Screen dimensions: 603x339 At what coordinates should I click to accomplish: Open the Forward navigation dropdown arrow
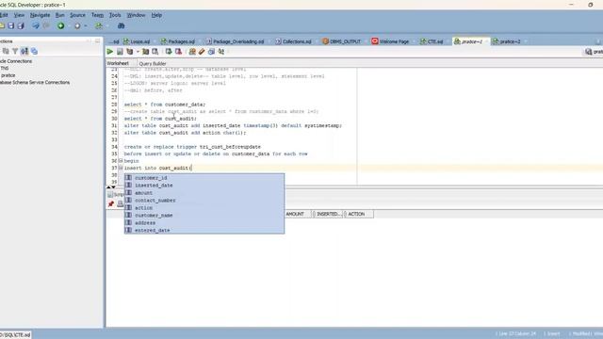pos(86,25)
